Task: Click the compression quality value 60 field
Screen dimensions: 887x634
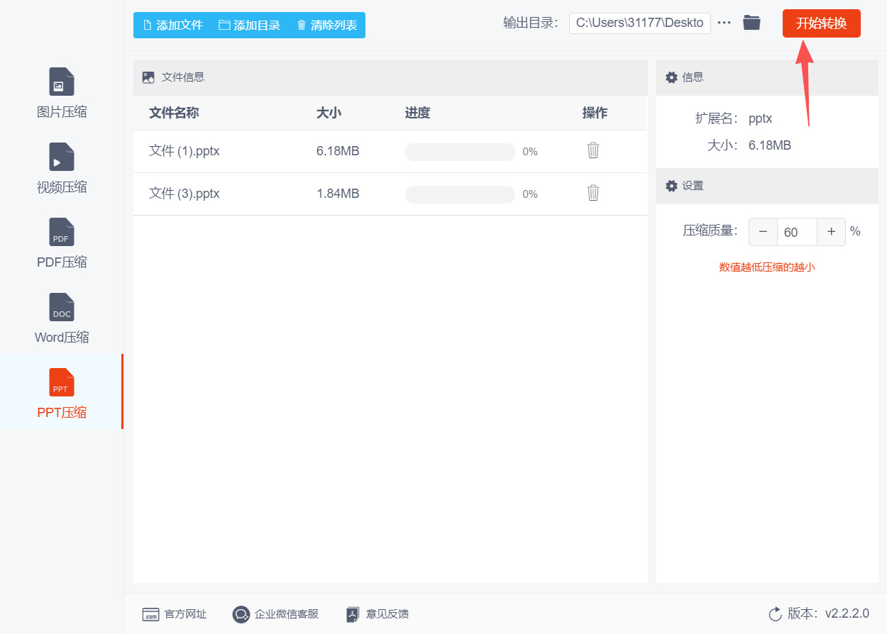Action: tap(797, 232)
